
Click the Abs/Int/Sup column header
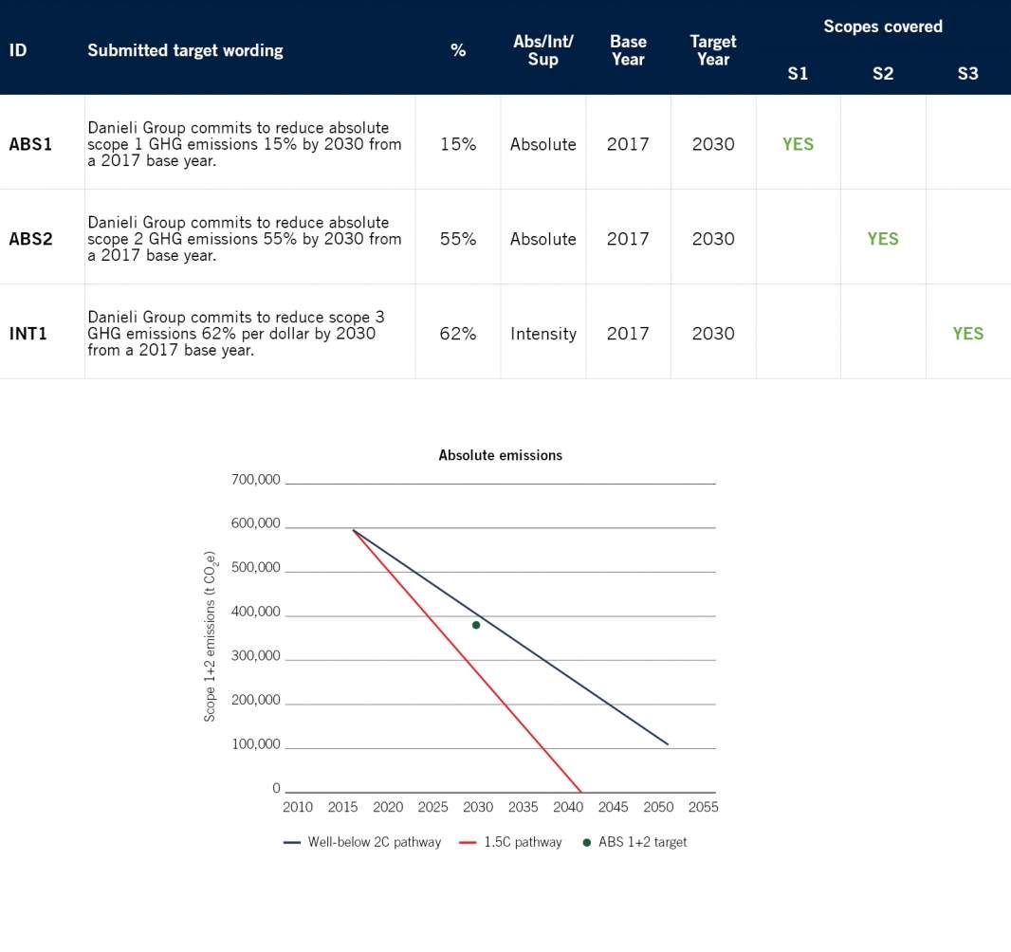pos(542,50)
